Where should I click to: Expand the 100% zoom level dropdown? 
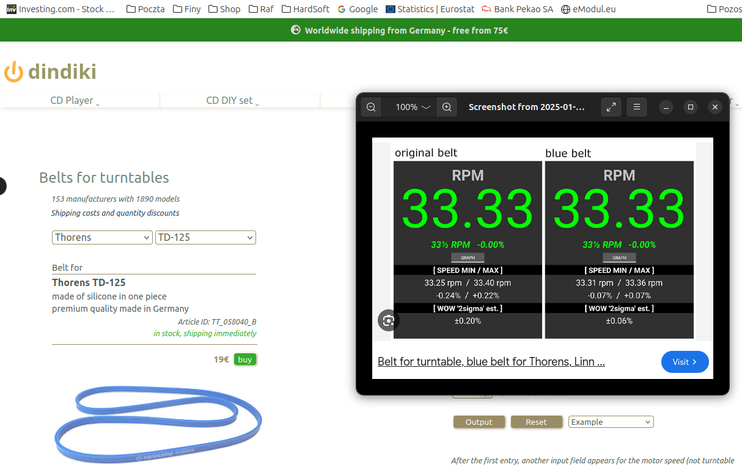(x=413, y=107)
